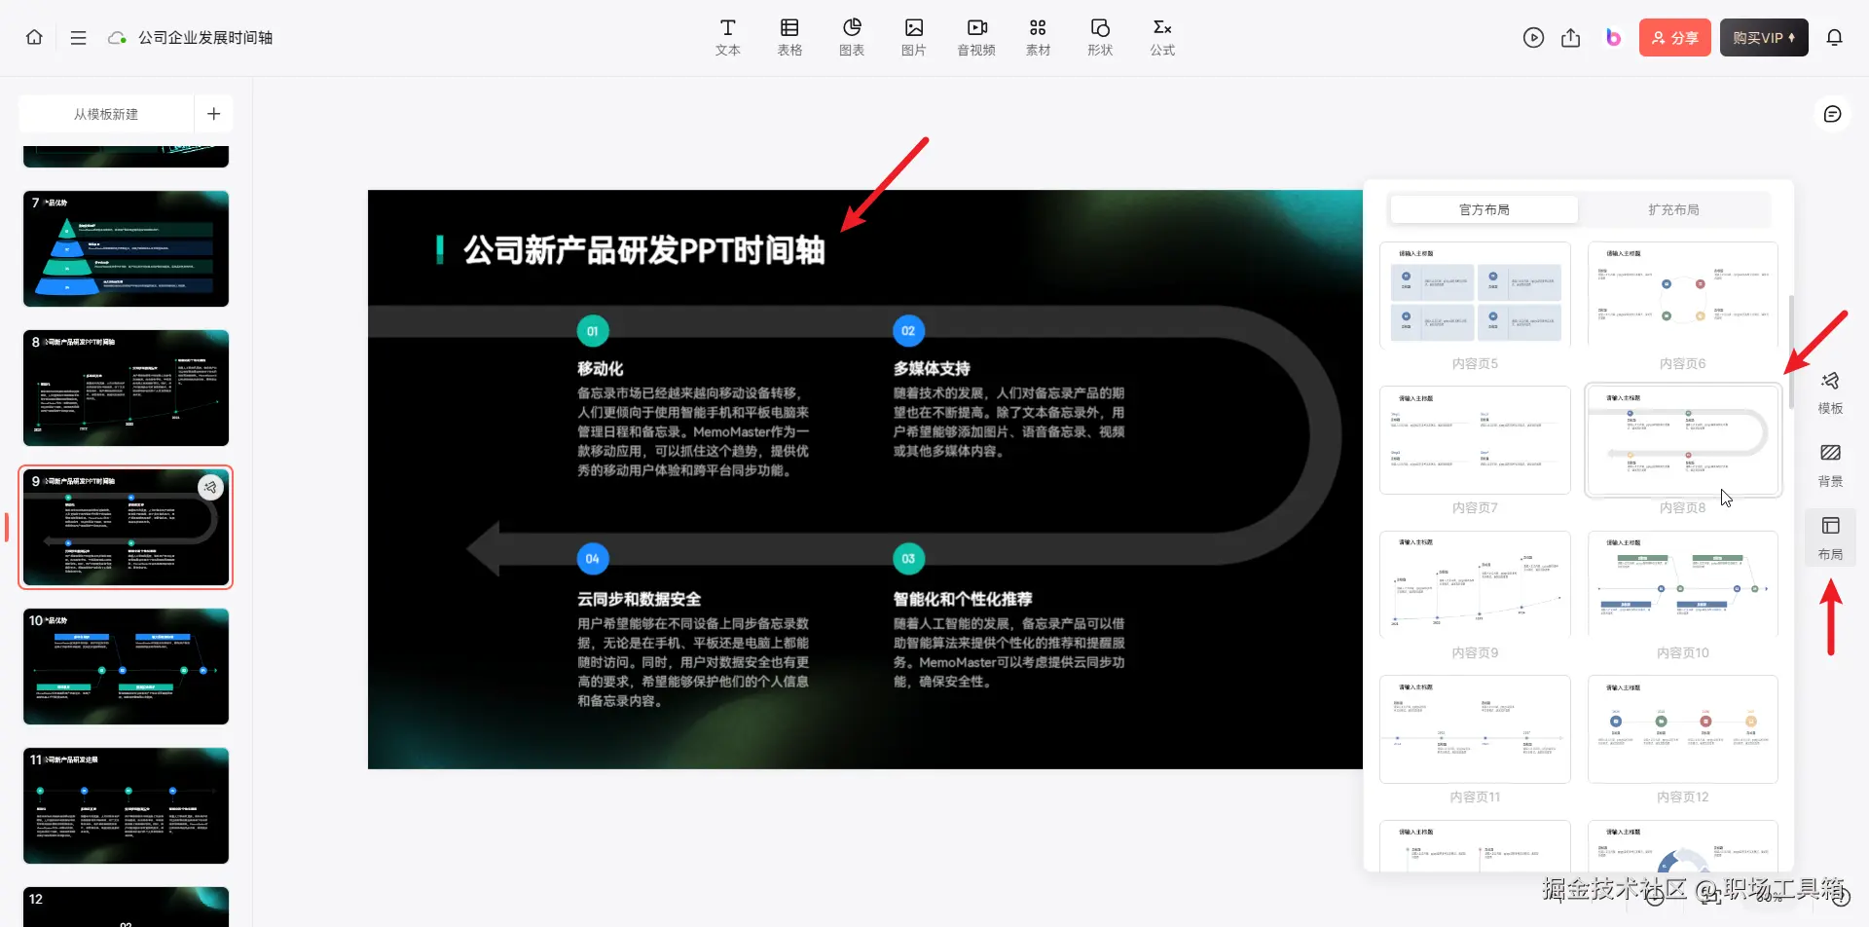Select the 多媒体支持 heading
The height and width of the screenshot is (927, 1869).
click(932, 369)
